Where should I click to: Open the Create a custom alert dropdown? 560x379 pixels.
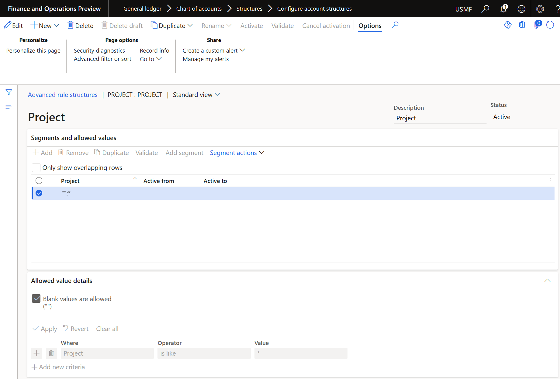tap(214, 50)
